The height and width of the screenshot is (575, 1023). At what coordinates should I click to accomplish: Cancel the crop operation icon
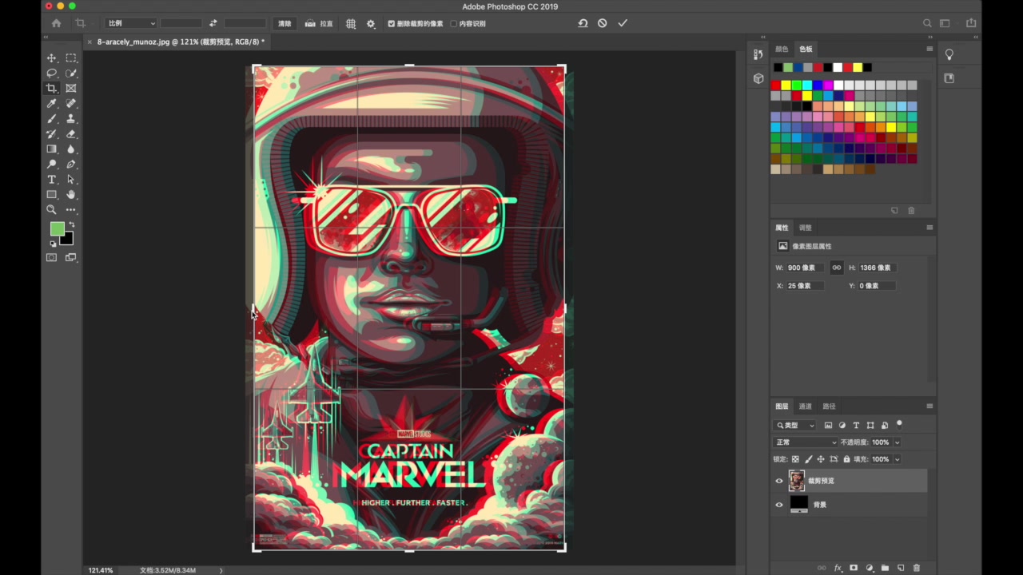[603, 24]
